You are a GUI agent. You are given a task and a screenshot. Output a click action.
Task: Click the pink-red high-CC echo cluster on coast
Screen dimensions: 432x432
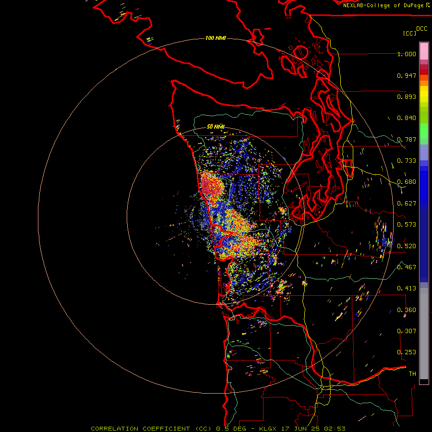(x=212, y=185)
